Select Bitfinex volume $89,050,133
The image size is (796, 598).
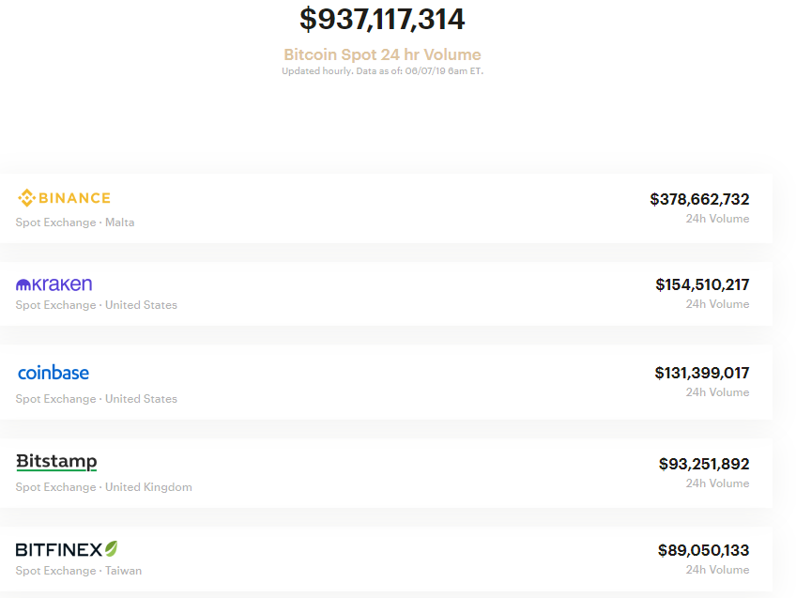(x=704, y=550)
